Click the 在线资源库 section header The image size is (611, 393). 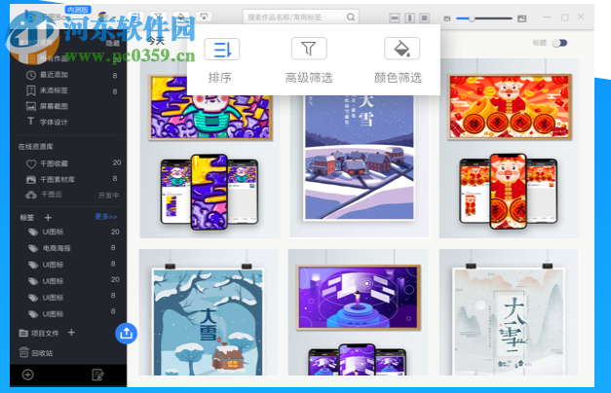(35, 147)
